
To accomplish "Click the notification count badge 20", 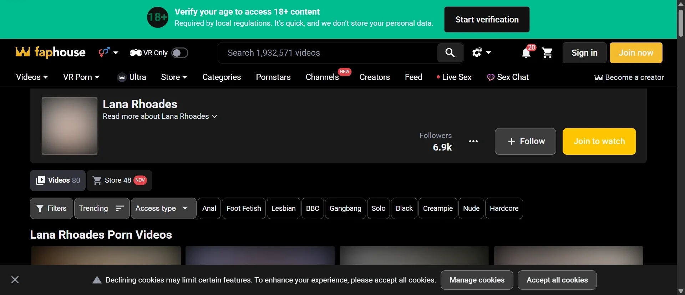I will 532,47.
